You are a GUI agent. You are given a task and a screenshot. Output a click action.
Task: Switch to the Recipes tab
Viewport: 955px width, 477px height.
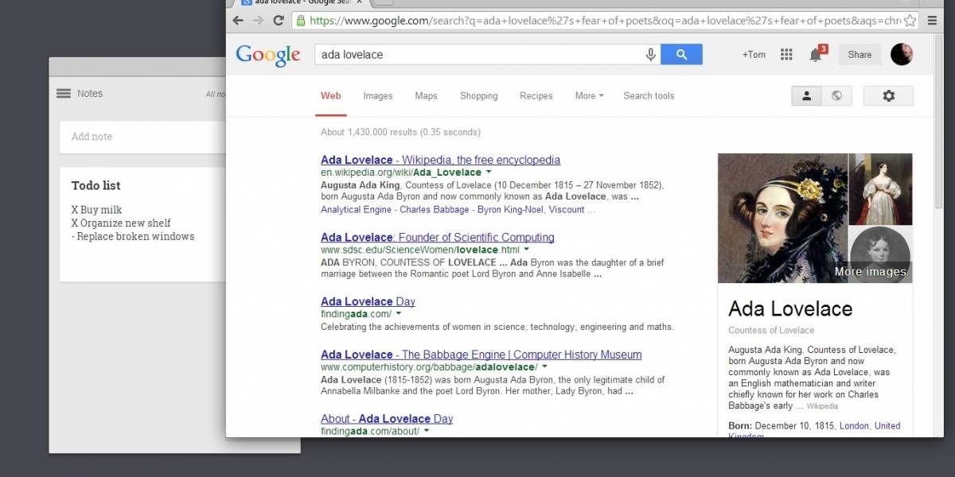pos(536,95)
